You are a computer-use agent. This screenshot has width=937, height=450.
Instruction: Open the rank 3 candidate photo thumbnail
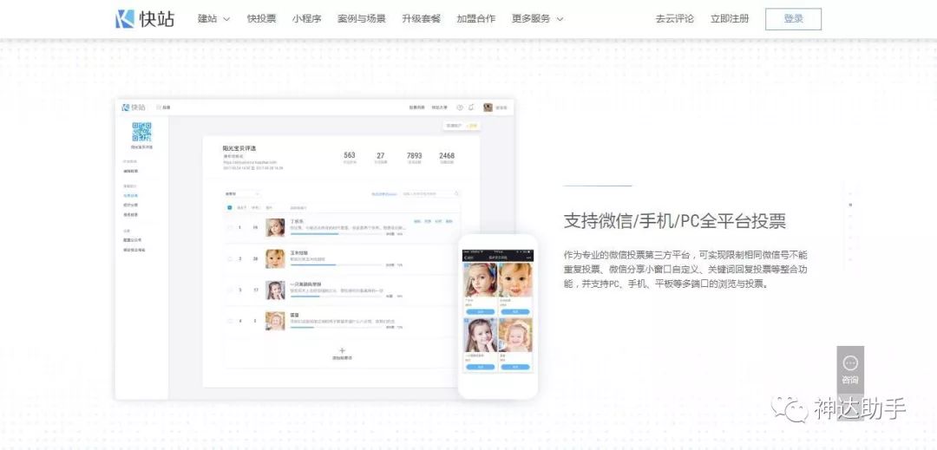[275, 290]
